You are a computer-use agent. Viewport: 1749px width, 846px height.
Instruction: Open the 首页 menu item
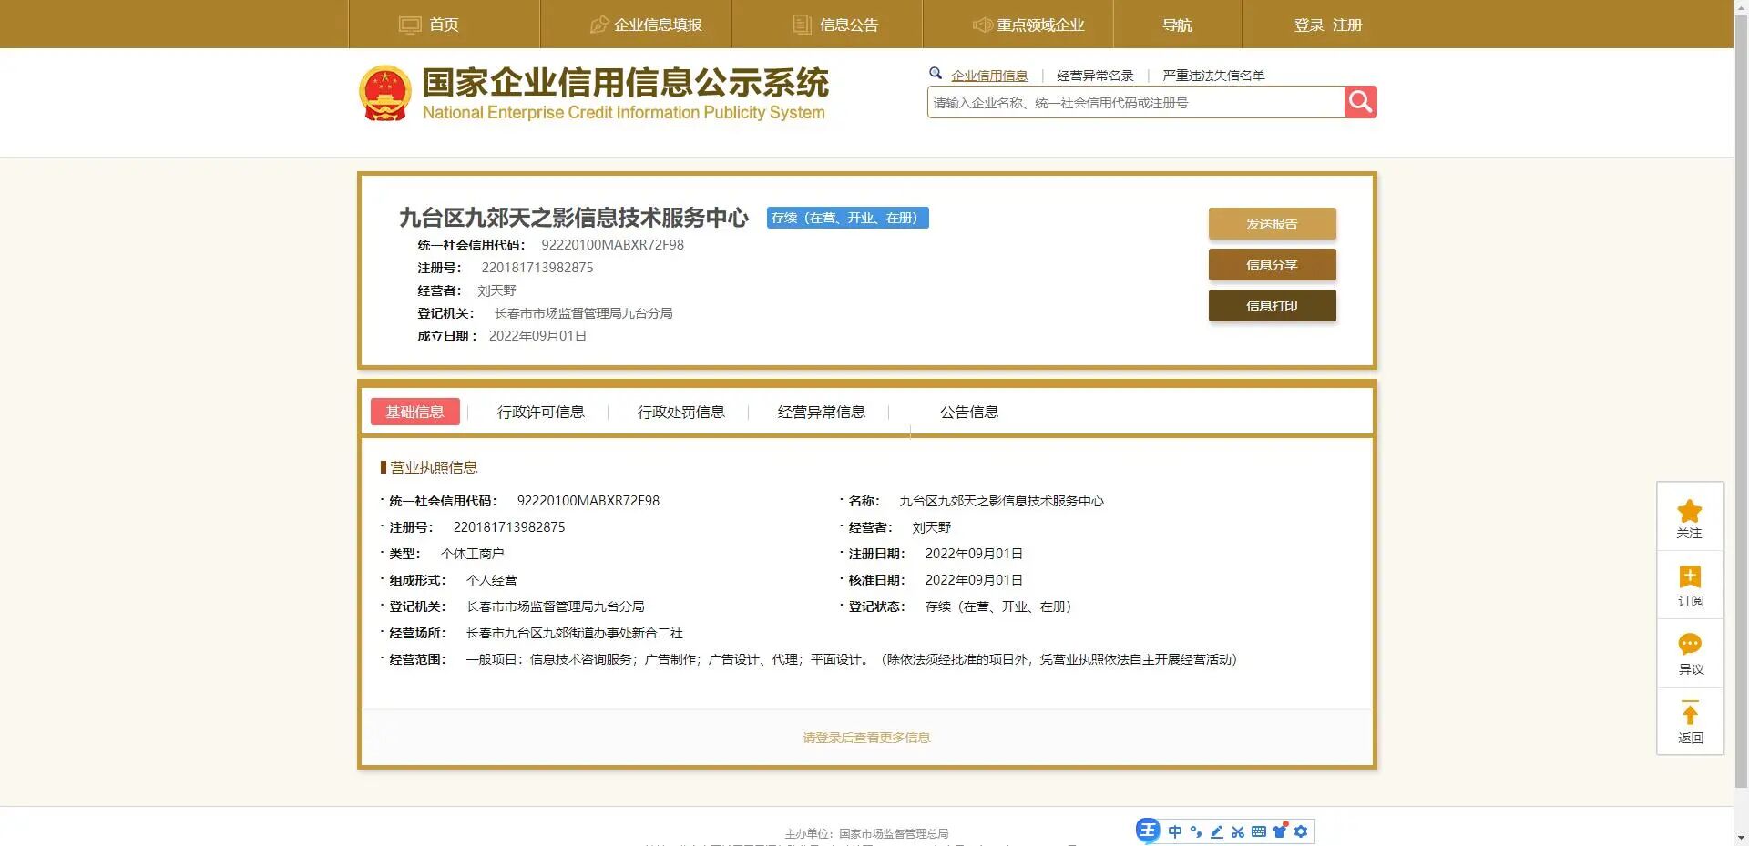[x=445, y=25]
